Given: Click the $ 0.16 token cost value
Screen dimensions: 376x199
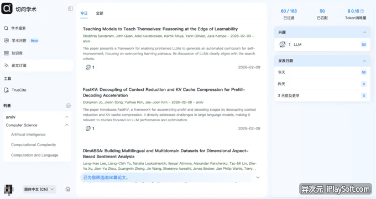Looking at the screenshot, I should (x=353, y=11).
